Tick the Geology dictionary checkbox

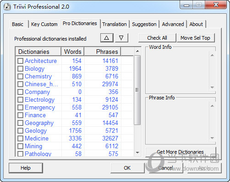click(x=20, y=130)
